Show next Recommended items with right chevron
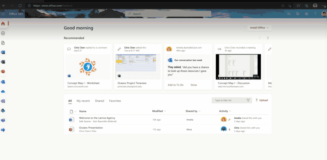Viewport: 327px width, 160px height. click(268, 38)
